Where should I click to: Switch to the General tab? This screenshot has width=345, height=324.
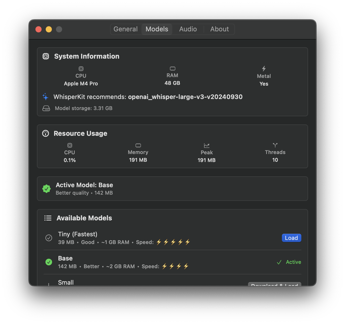tap(126, 29)
